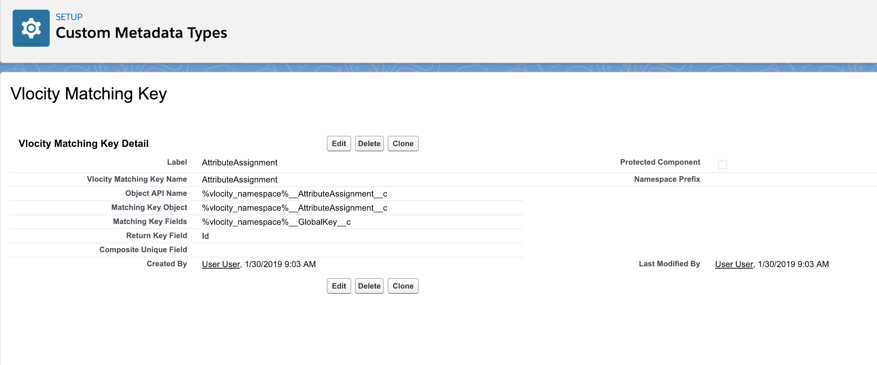This screenshot has height=365, width=877.
Task: Click the bottom Delete button
Action: (x=369, y=286)
